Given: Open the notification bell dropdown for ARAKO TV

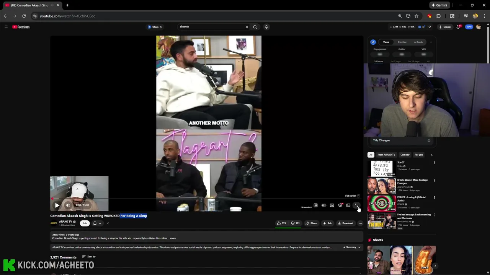Looking at the screenshot, I should tap(97, 223).
